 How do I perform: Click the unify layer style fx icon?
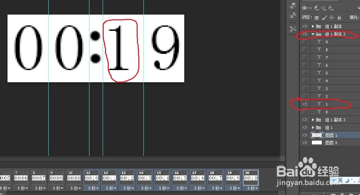click(x=331, y=8)
